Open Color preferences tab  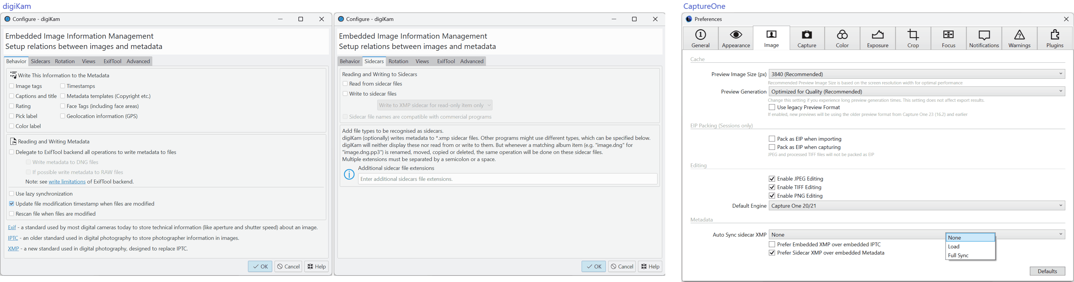click(842, 39)
